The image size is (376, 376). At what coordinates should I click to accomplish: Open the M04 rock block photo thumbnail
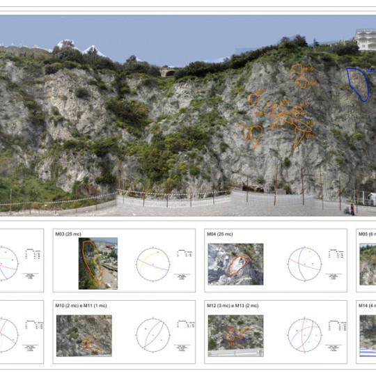tap(235, 264)
